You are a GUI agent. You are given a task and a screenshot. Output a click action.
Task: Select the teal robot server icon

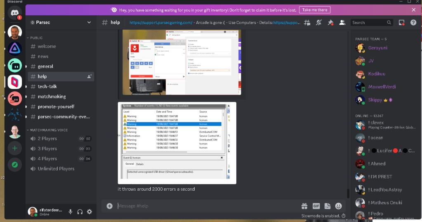[x=14, y=65]
